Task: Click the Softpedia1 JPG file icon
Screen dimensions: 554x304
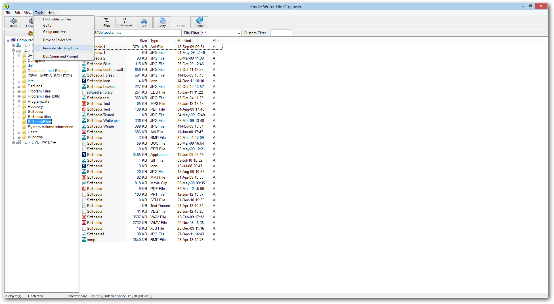Action: [x=84, y=234]
